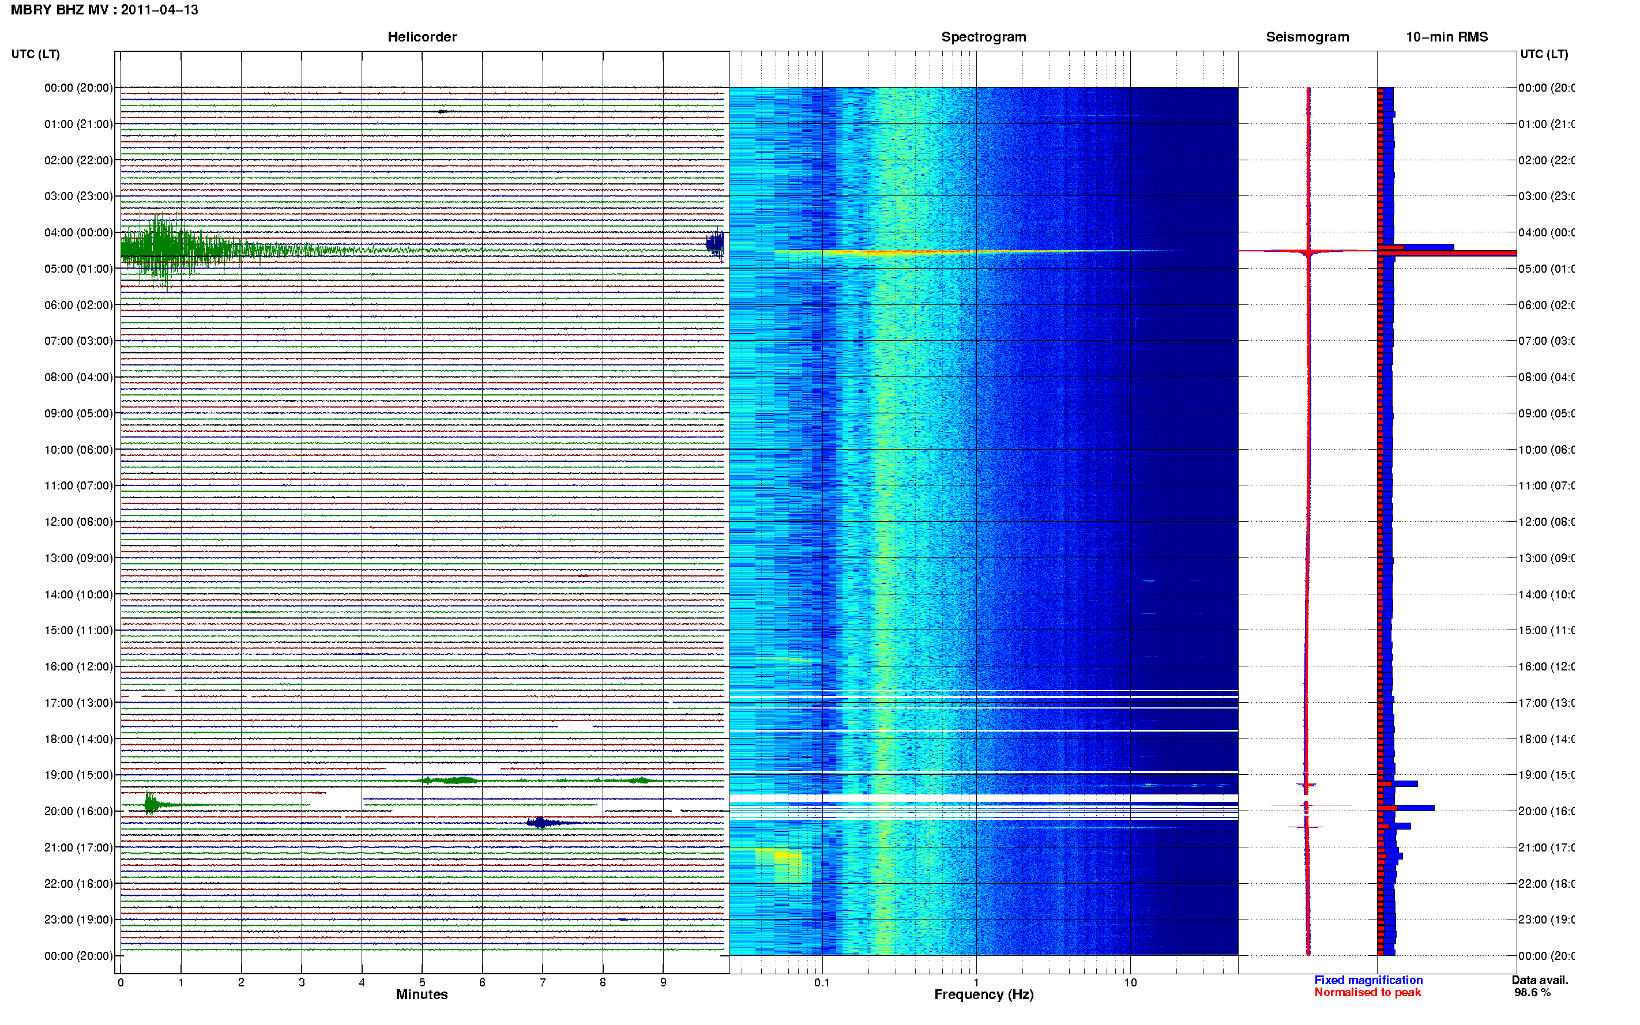Screen dimensions: 1640x1025
Task: Select left axis label 18:00 (14:00)
Action: tap(78, 739)
